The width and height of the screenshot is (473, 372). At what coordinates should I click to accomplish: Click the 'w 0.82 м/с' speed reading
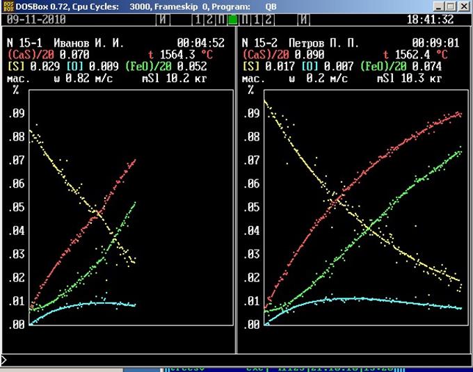click(94, 79)
